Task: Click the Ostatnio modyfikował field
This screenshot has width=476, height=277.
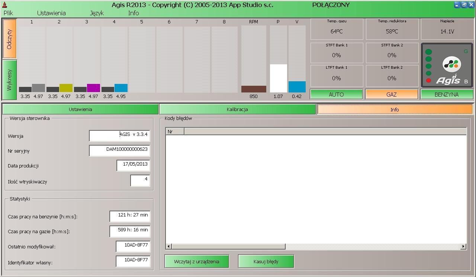Action: coord(133,247)
